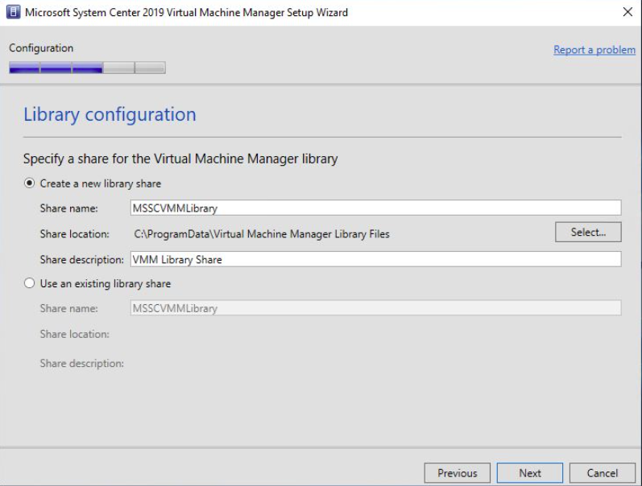Viewport: 642px width, 486px height.
Task: Cancel the setup wizard
Action: tap(602, 473)
